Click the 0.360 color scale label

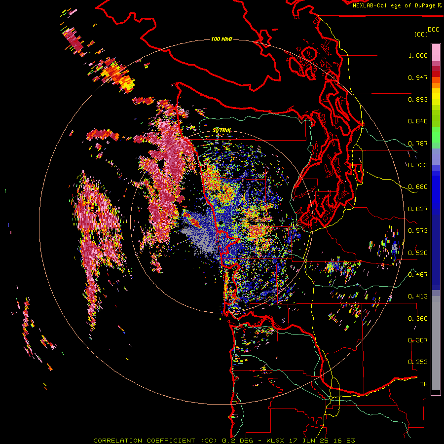coord(418,319)
